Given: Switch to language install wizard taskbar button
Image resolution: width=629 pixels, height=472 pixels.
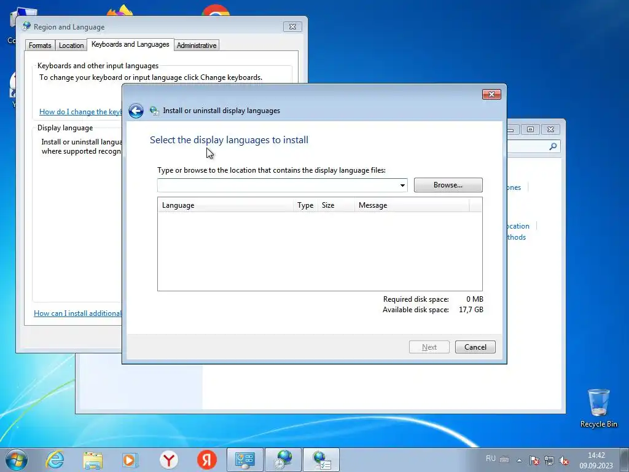Looking at the screenshot, I should (x=321, y=460).
